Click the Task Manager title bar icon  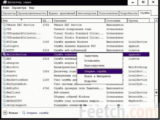pos(5,2)
